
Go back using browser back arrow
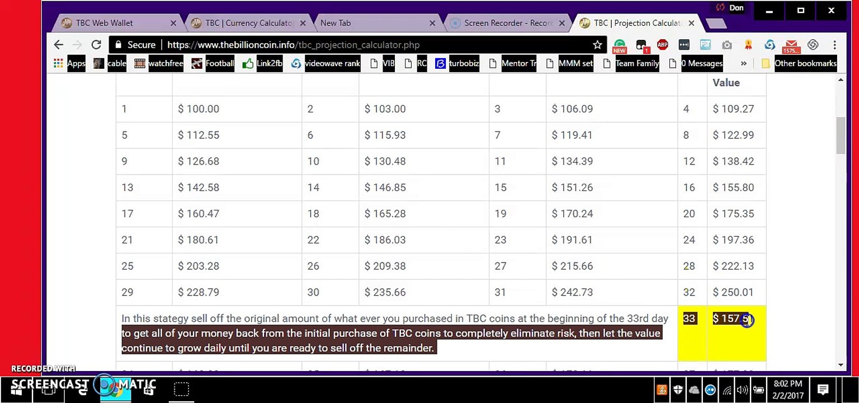point(59,45)
